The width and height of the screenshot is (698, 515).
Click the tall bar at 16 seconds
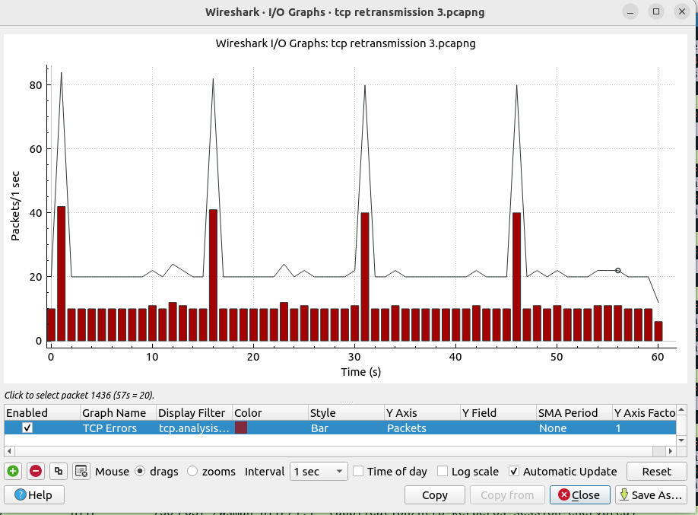[x=213, y=275]
